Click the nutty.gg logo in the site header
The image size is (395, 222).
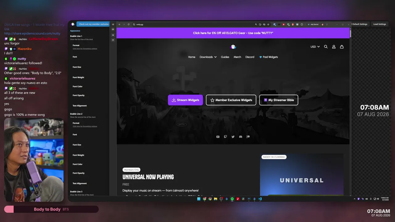tap(233, 47)
